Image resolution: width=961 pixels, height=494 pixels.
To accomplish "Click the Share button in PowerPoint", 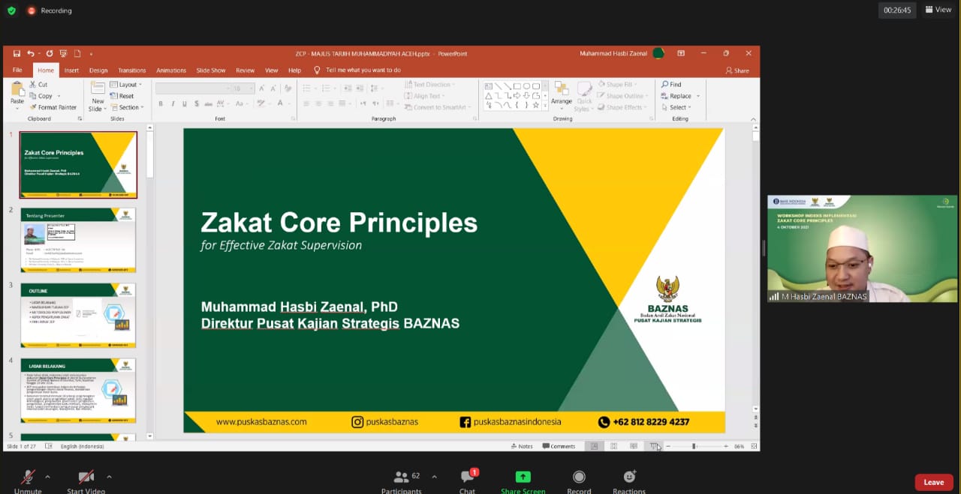I will coord(737,70).
